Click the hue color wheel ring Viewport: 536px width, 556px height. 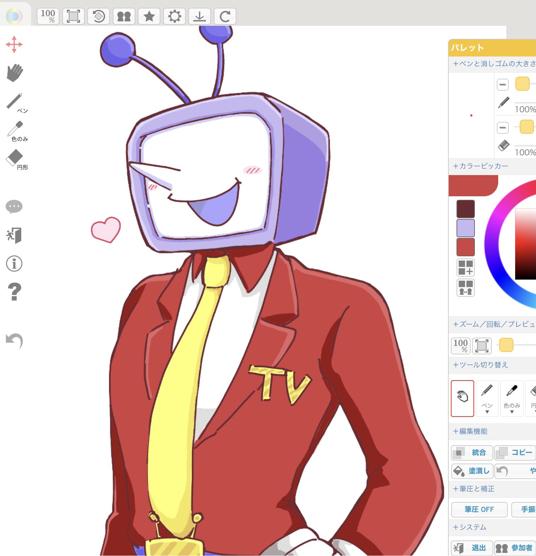point(492,245)
